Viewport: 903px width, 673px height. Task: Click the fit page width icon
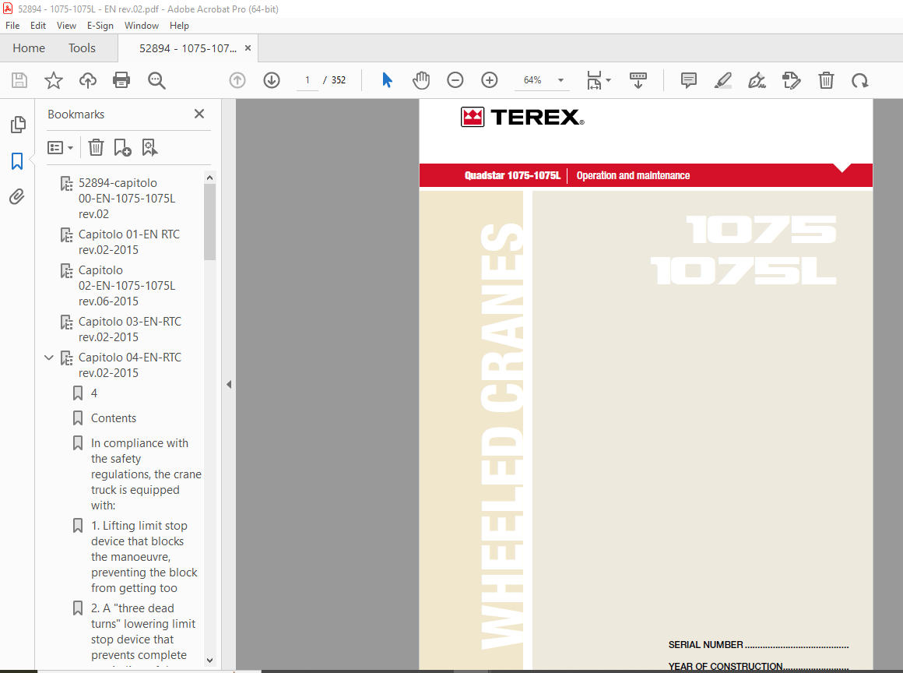coord(594,80)
